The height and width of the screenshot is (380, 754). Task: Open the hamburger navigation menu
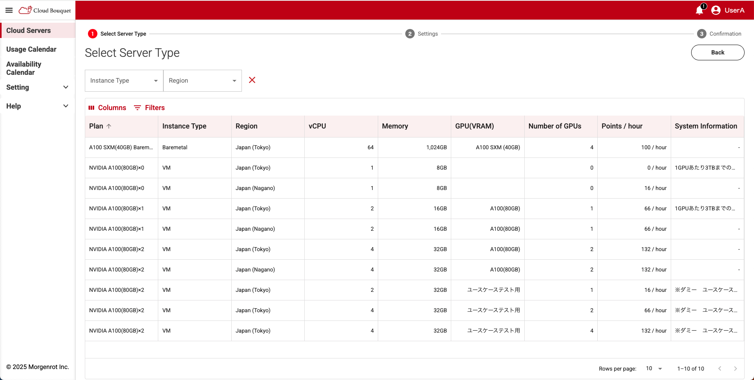pos(9,10)
